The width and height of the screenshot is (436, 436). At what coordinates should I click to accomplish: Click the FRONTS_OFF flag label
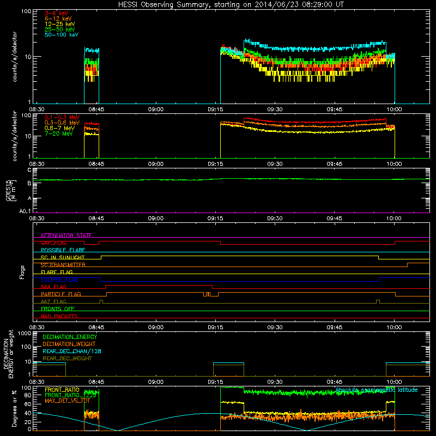tap(58, 308)
